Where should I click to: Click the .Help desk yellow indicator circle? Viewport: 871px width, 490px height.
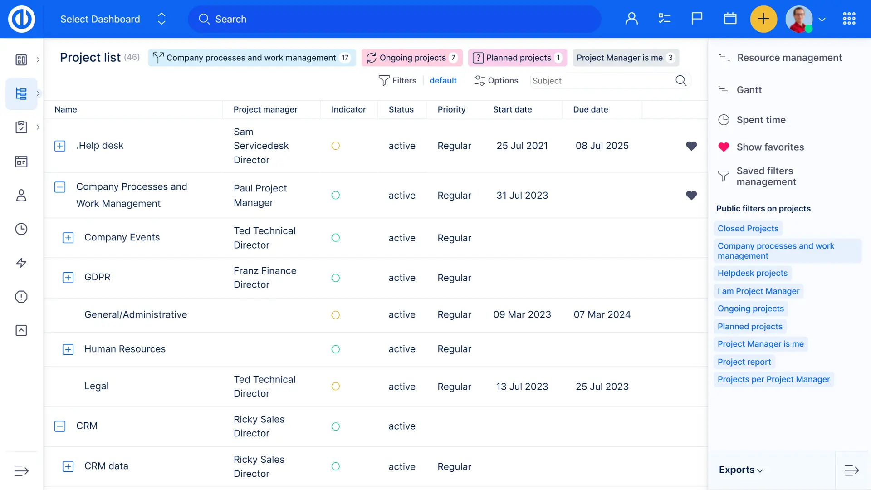tap(335, 146)
